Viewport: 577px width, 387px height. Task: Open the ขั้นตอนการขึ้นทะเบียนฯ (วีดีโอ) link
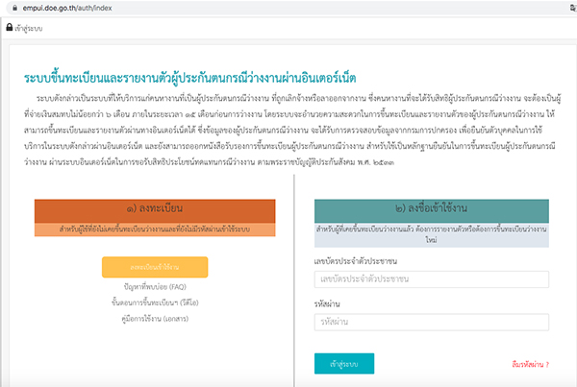click(x=155, y=302)
